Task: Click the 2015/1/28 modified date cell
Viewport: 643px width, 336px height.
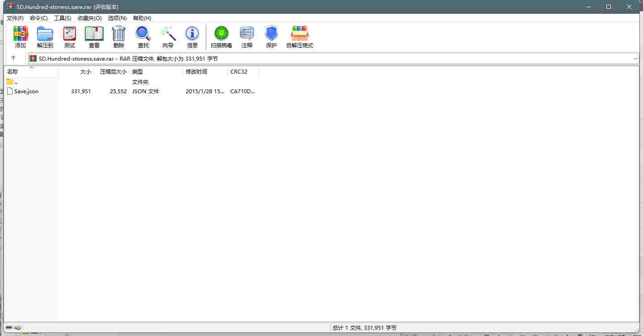Action: pos(205,91)
